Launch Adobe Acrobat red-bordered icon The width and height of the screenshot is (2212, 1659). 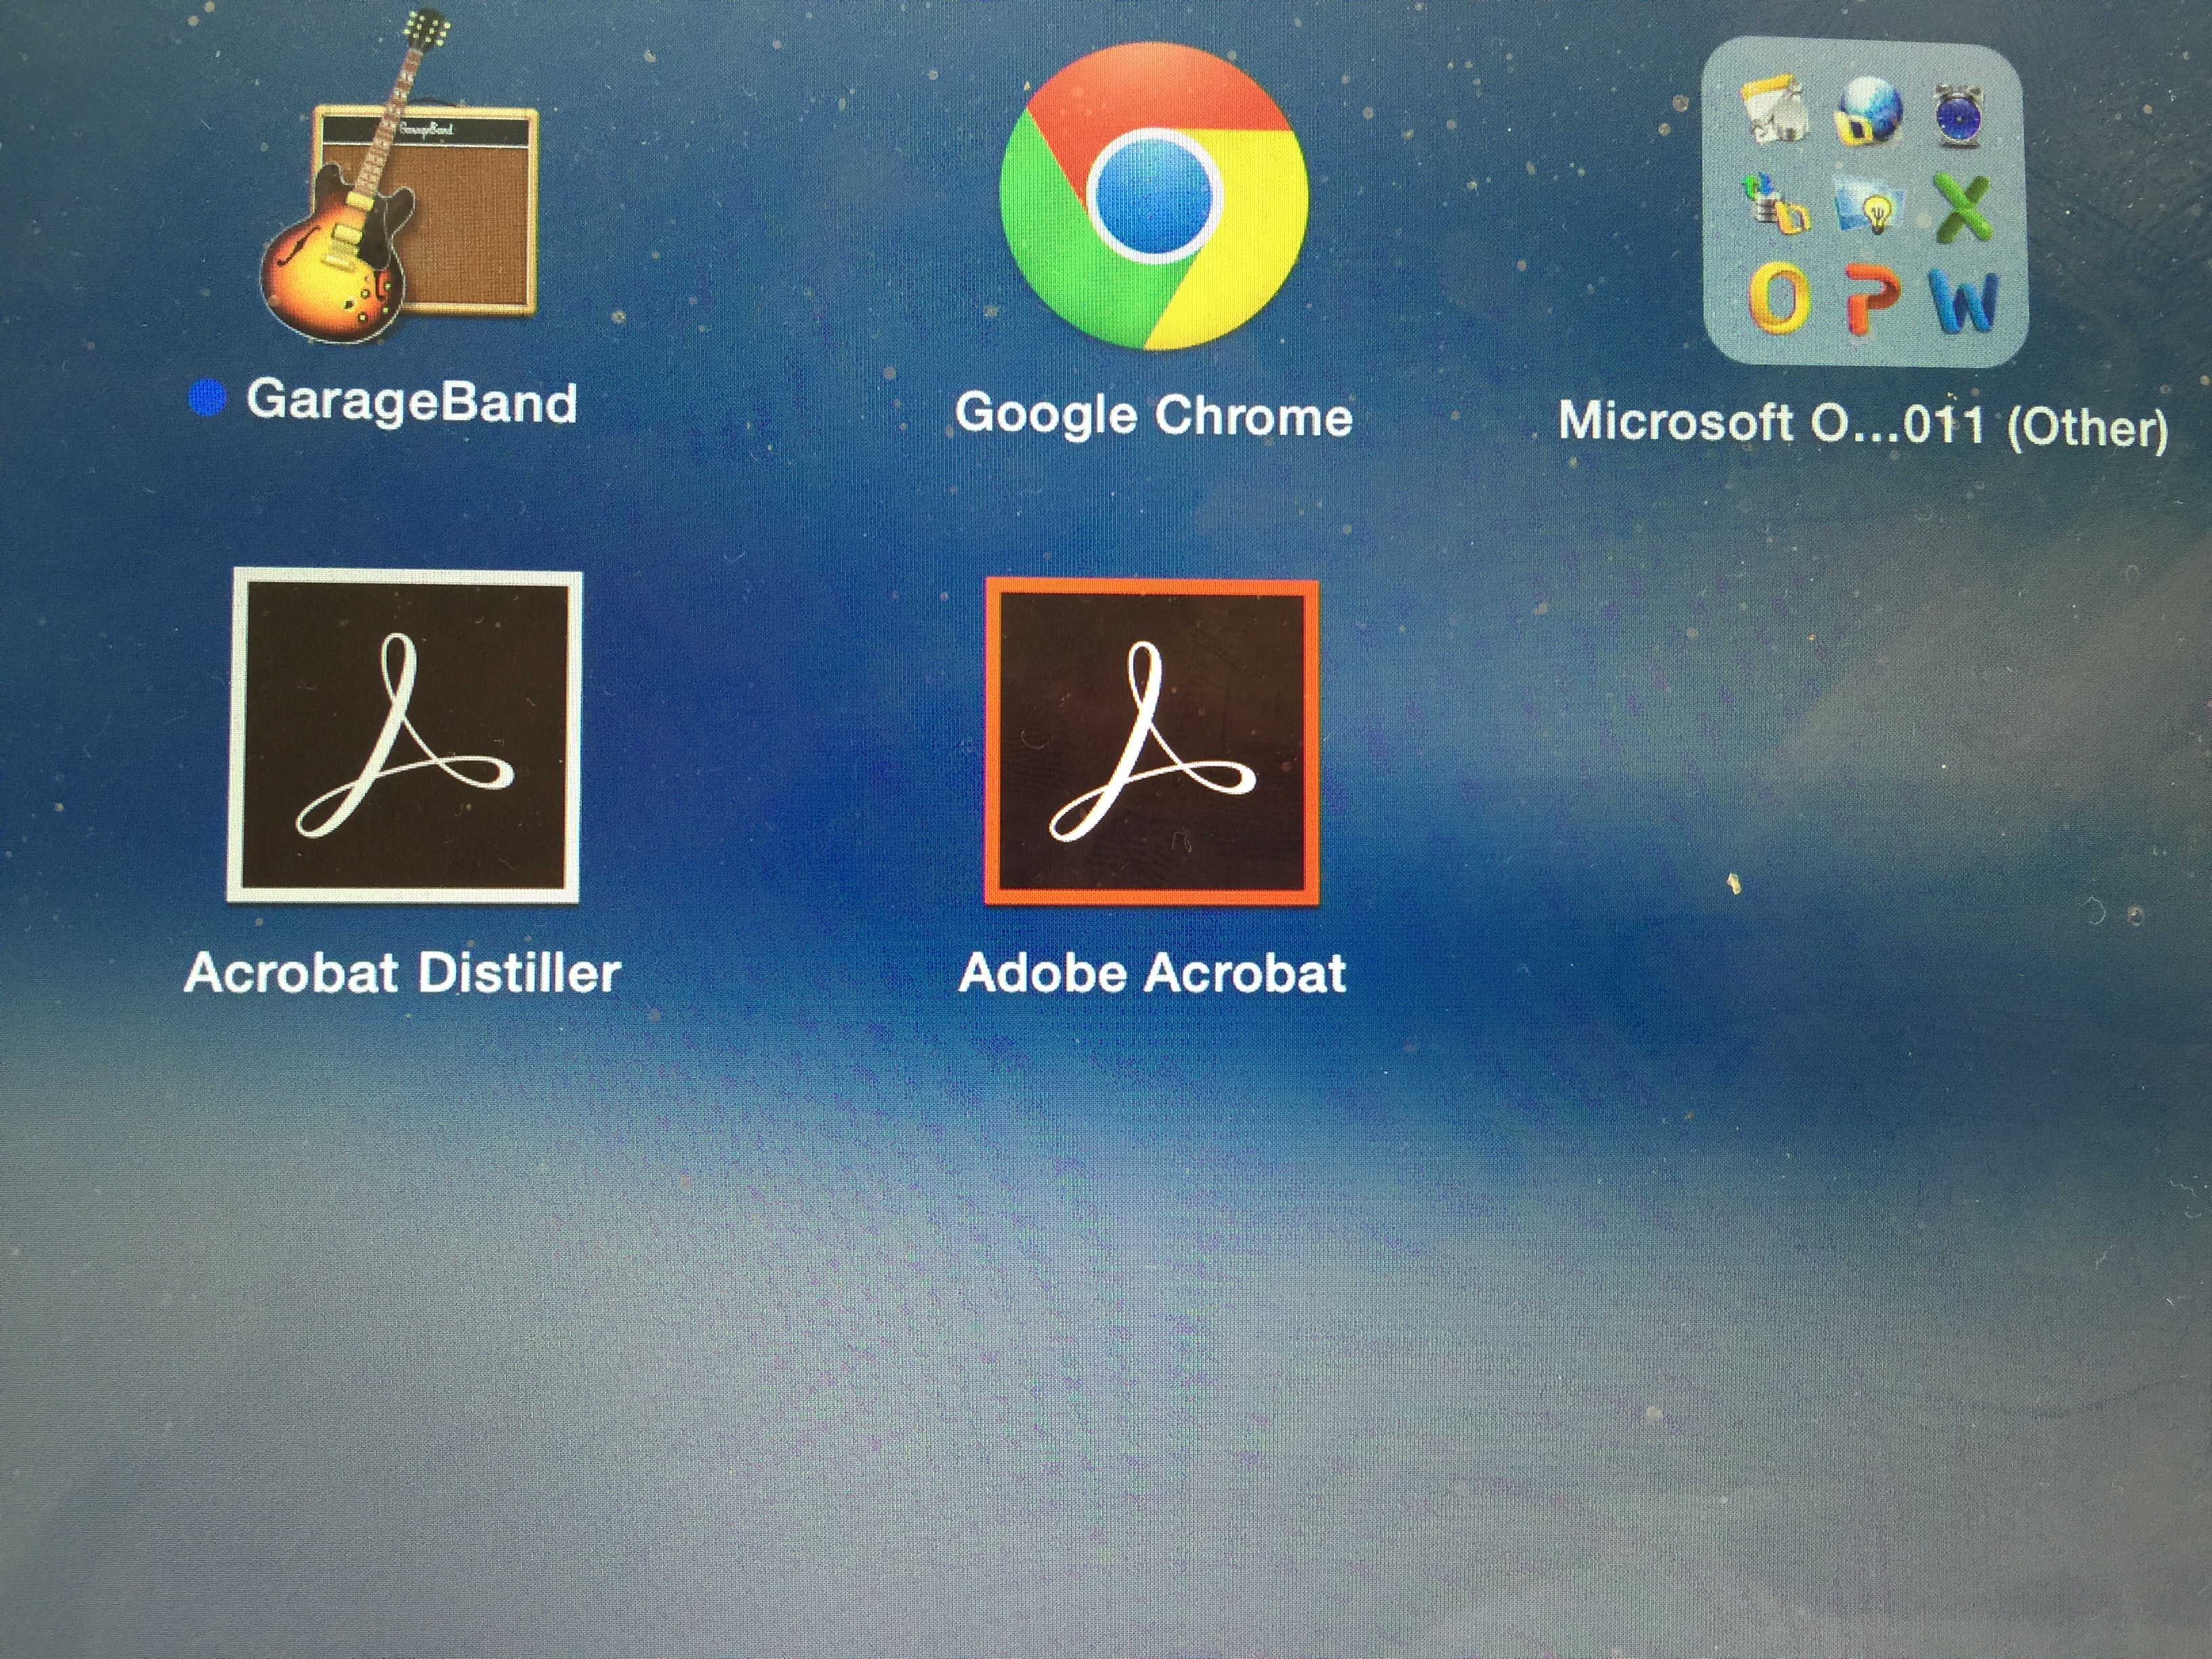coord(1152,742)
